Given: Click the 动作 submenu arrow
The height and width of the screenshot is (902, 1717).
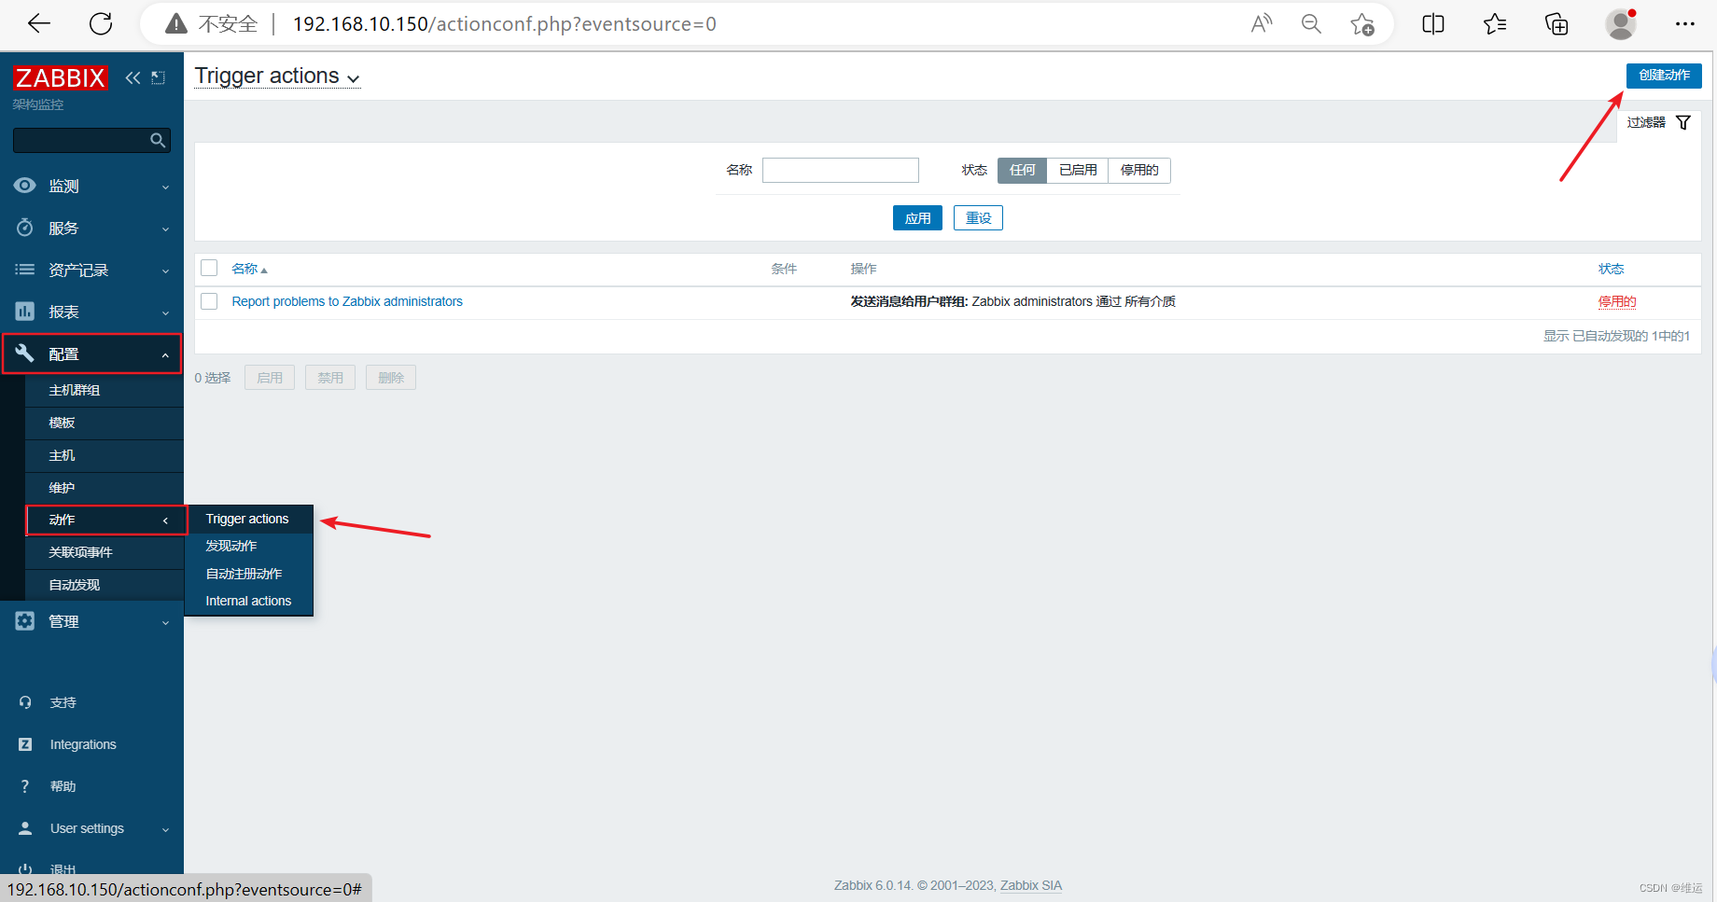Looking at the screenshot, I should pyautogui.click(x=165, y=520).
